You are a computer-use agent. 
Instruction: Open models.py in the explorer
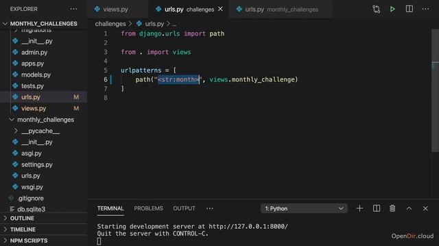[36, 74]
